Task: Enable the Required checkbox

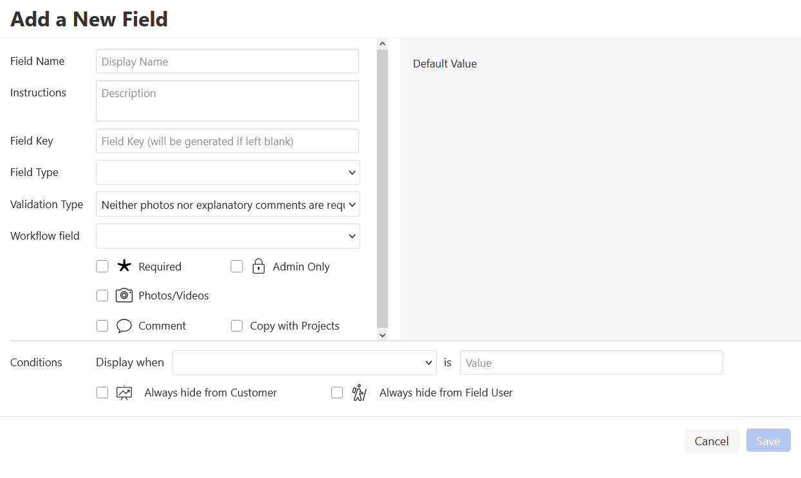Action: tap(102, 267)
